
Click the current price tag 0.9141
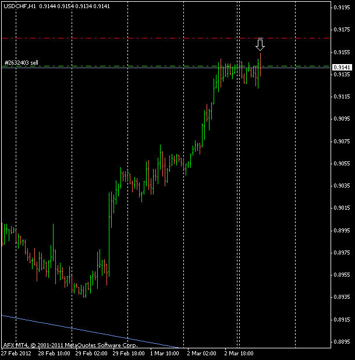(342, 67)
